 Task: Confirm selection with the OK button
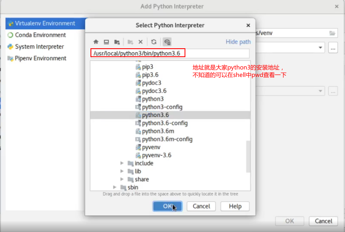(167, 206)
